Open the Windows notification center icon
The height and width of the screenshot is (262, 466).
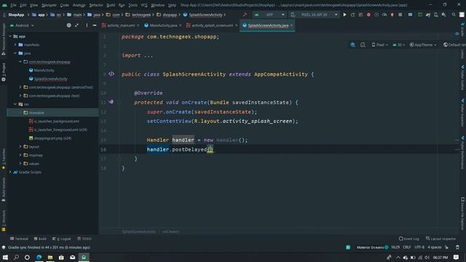(x=457, y=257)
